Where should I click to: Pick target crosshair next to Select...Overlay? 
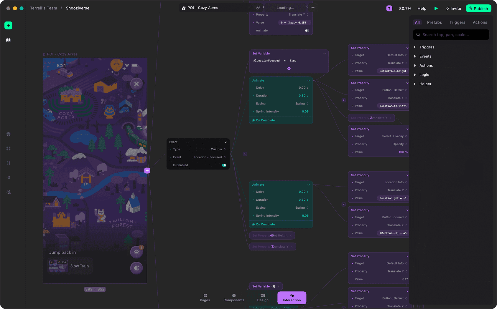[406, 136]
